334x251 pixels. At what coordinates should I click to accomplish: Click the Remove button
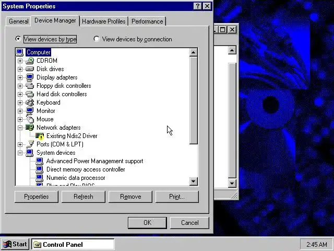click(x=130, y=197)
